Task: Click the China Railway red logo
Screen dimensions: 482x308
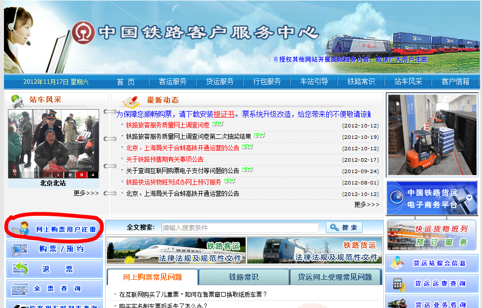Action: tap(83, 33)
